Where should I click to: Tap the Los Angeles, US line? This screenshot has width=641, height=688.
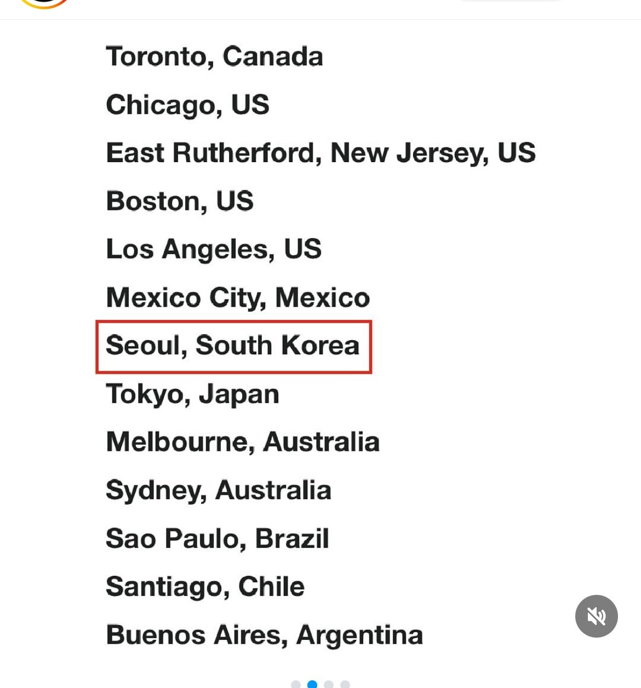[214, 249]
